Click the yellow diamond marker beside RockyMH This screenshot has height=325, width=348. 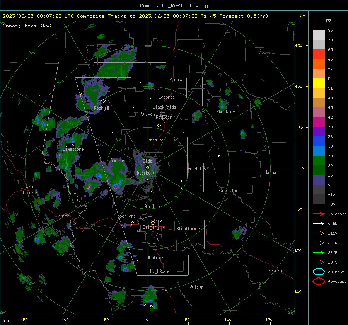pos(103,101)
